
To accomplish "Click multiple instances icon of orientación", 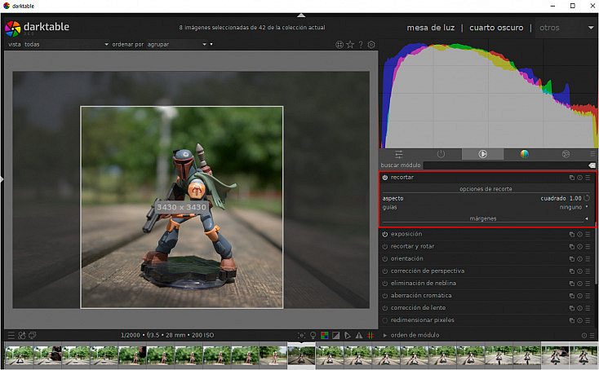I will tap(572, 259).
